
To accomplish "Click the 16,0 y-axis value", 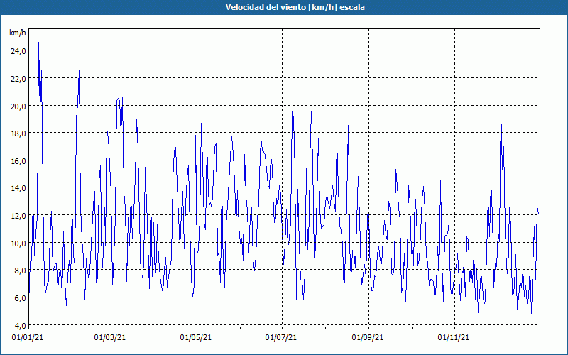I will coord(18,161).
